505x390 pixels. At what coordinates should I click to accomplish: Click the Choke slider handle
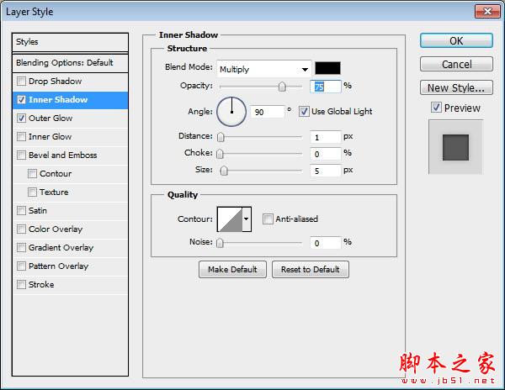(220, 154)
